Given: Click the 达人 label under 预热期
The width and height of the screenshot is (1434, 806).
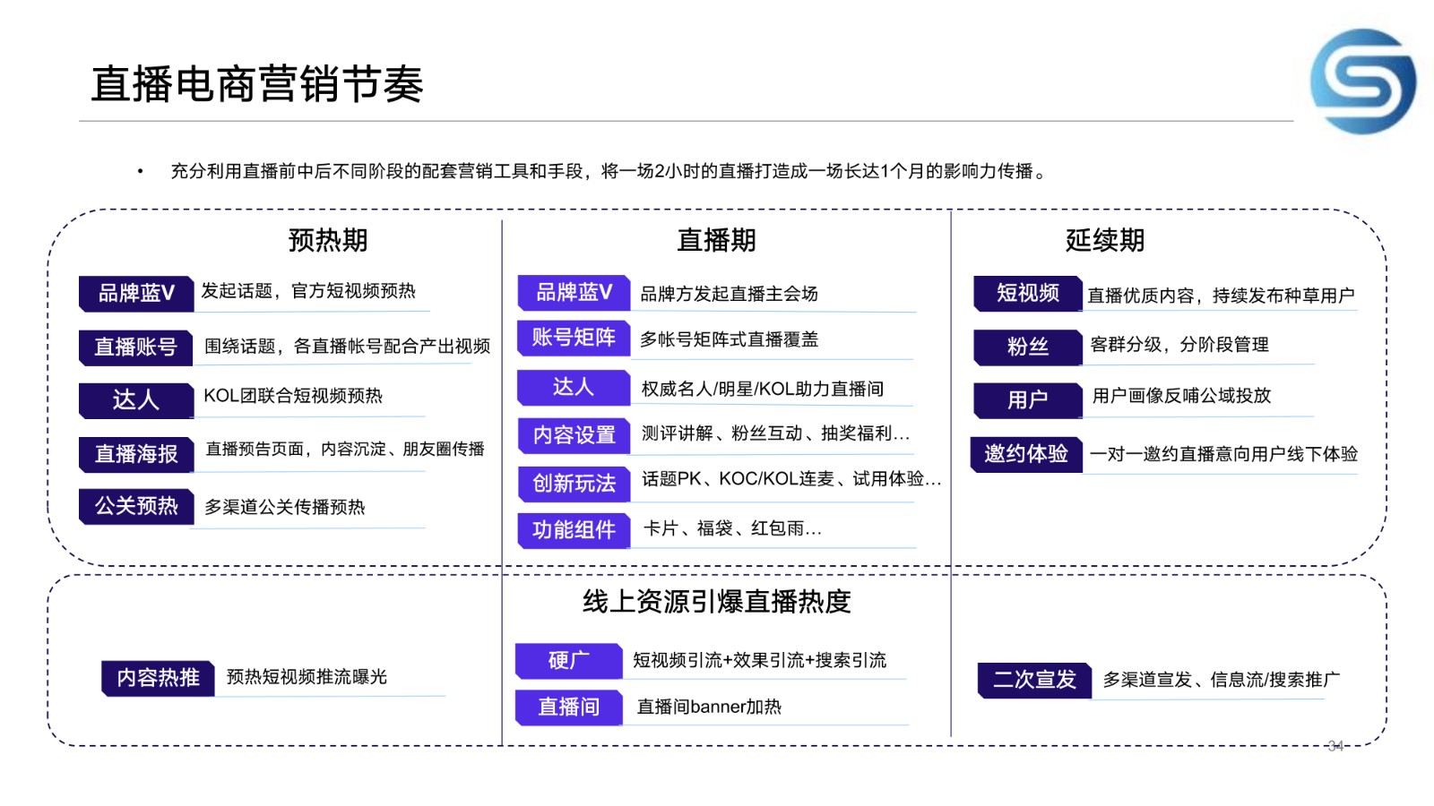Looking at the screenshot, I should 136,400.
